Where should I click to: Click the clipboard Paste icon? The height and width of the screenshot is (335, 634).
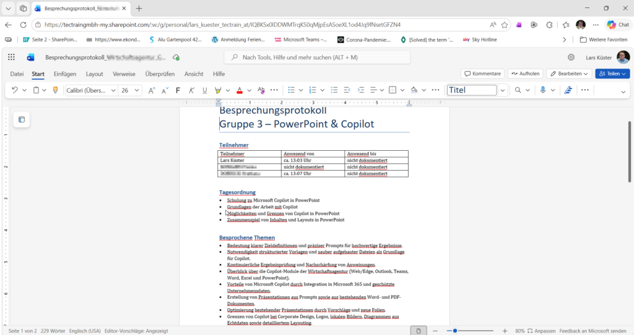(36, 90)
